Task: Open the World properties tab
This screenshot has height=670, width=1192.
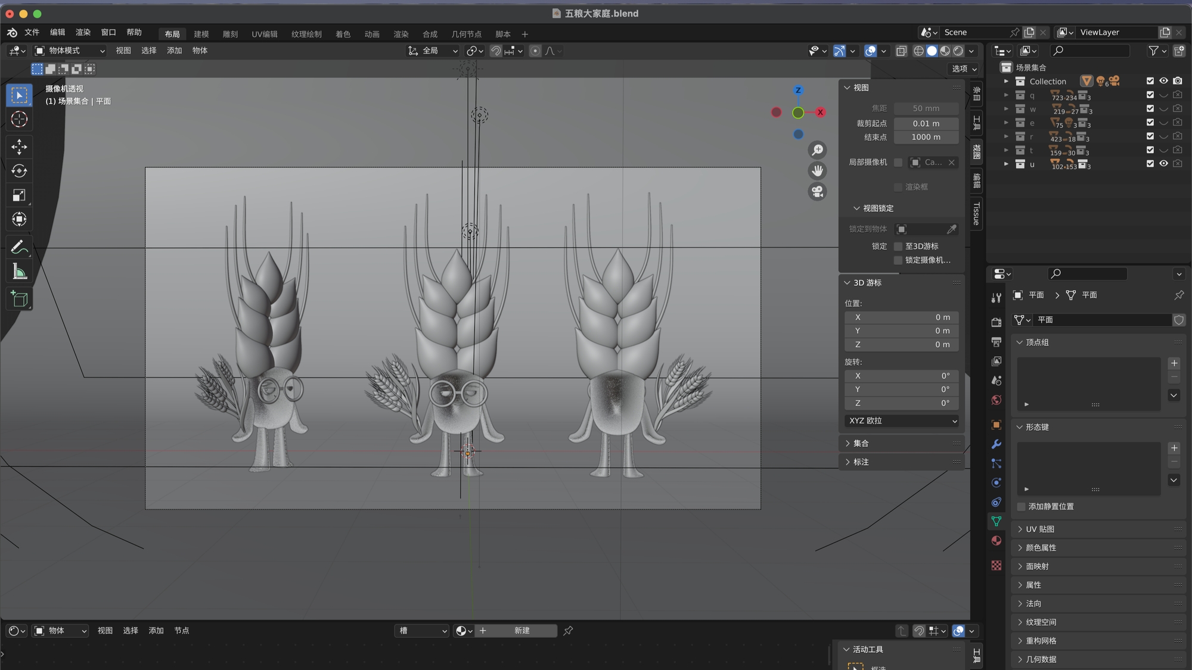Action: 996,400
